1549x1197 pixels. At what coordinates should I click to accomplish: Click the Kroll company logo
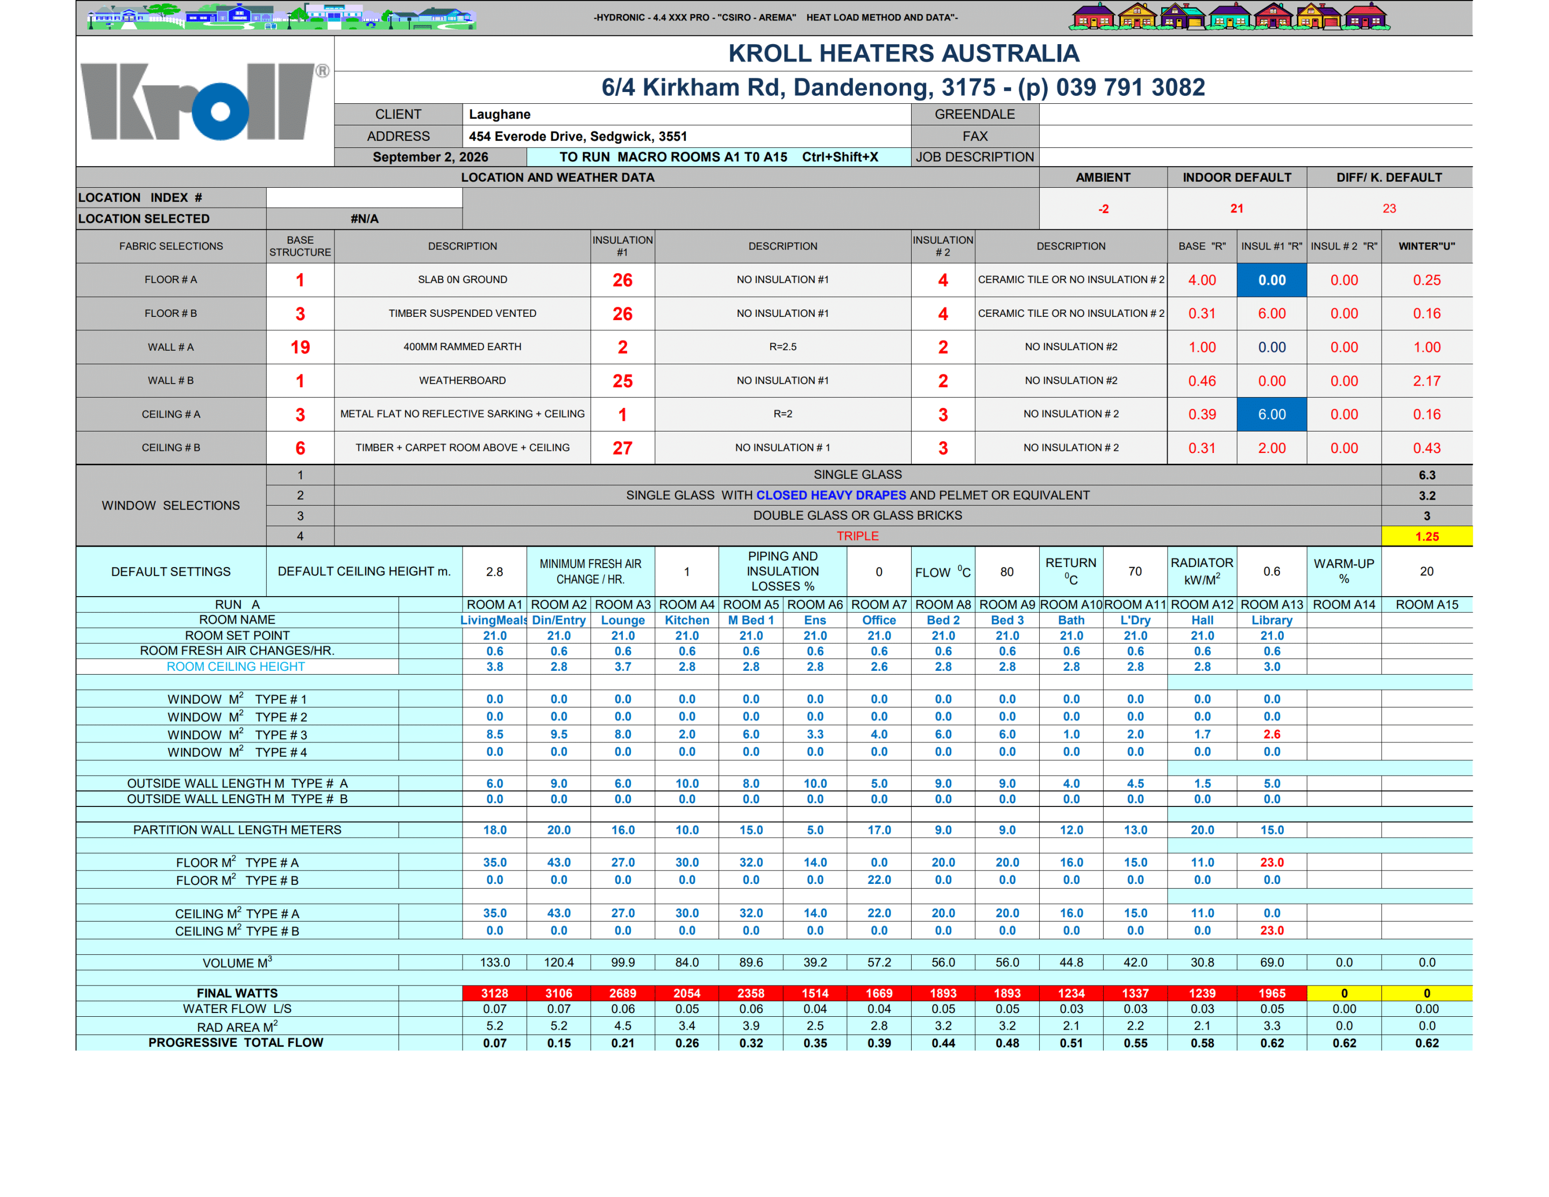click(x=205, y=102)
